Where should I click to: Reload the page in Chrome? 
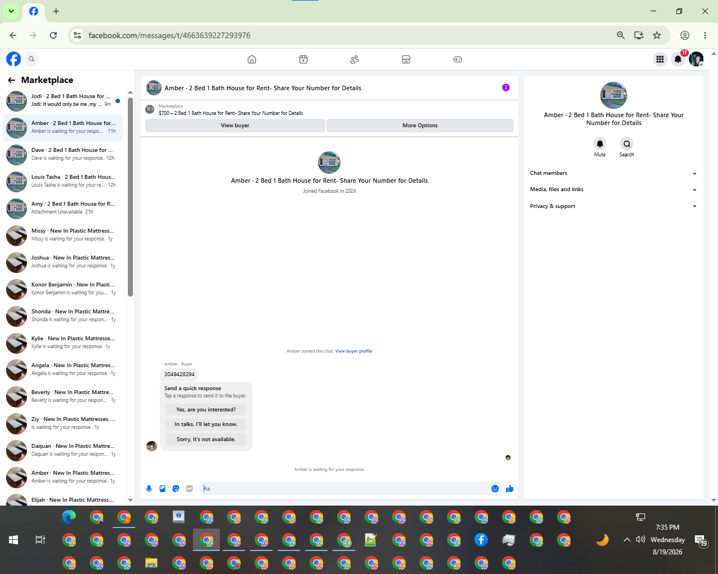pyautogui.click(x=53, y=35)
